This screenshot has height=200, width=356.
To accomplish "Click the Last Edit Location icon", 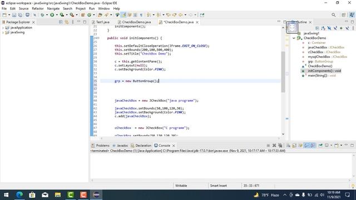I will [169, 15].
